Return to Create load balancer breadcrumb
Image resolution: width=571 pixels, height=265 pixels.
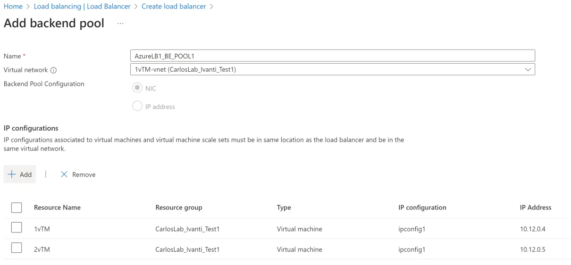point(174,7)
